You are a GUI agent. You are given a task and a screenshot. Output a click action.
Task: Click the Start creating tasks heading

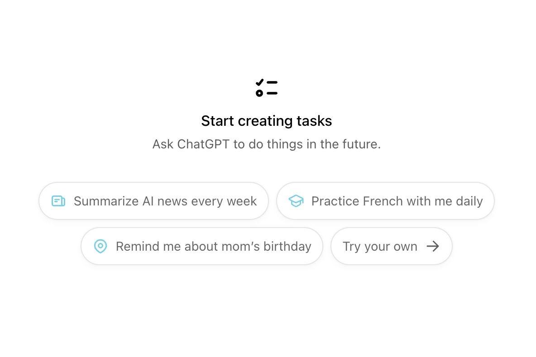pos(266,121)
